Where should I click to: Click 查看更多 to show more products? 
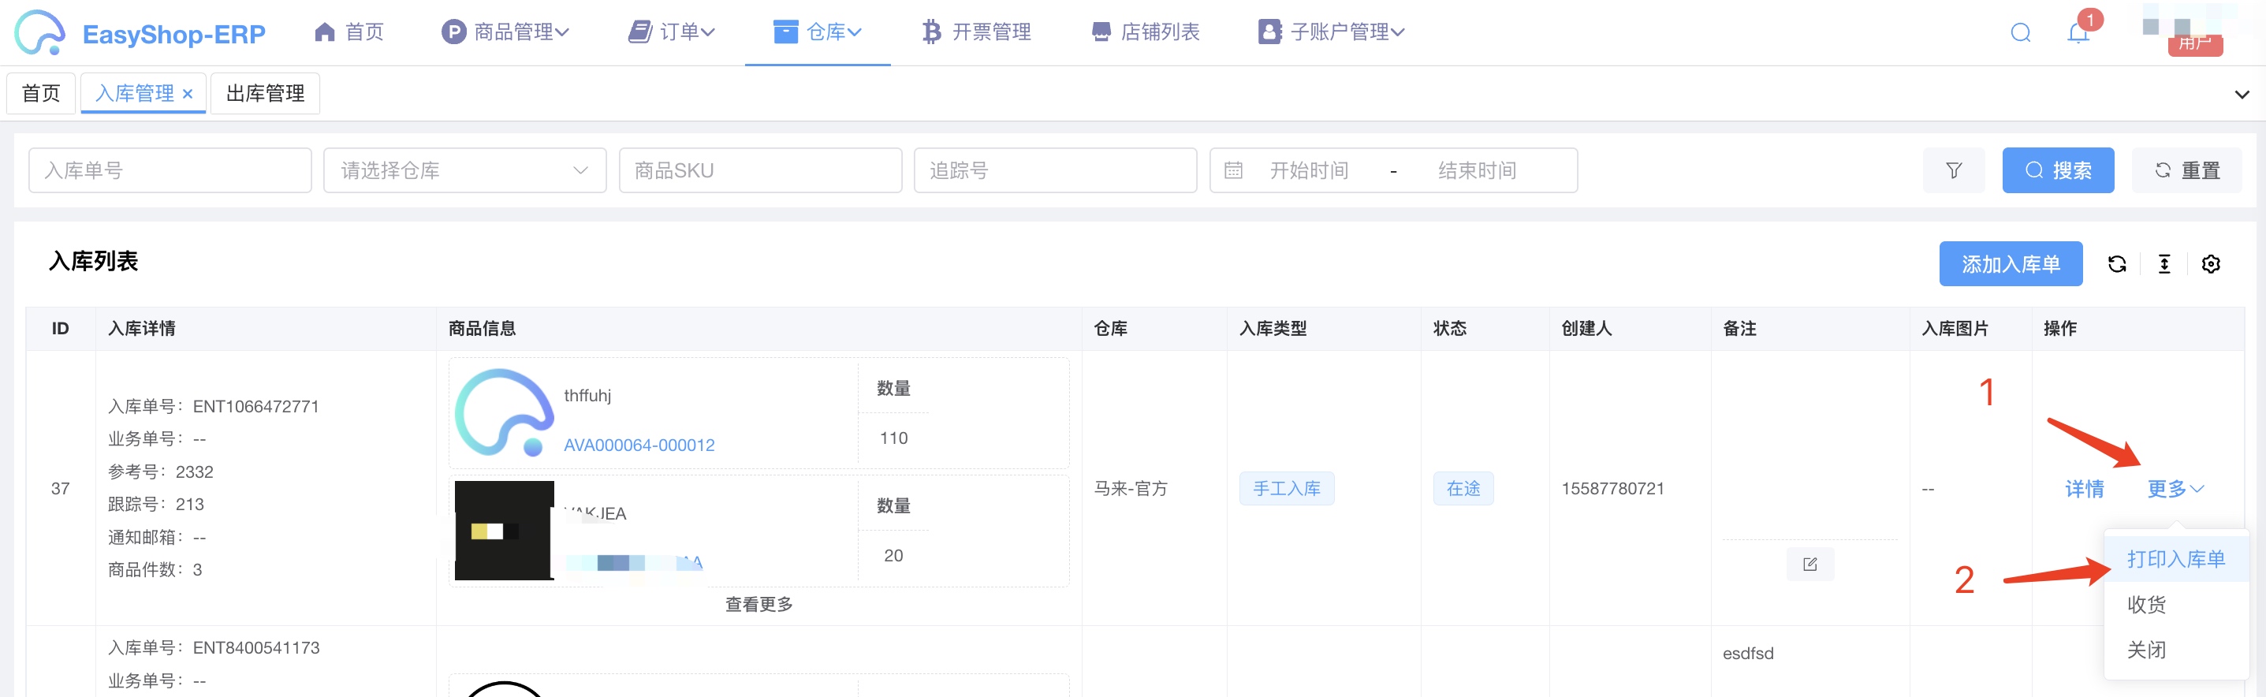[x=758, y=605]
